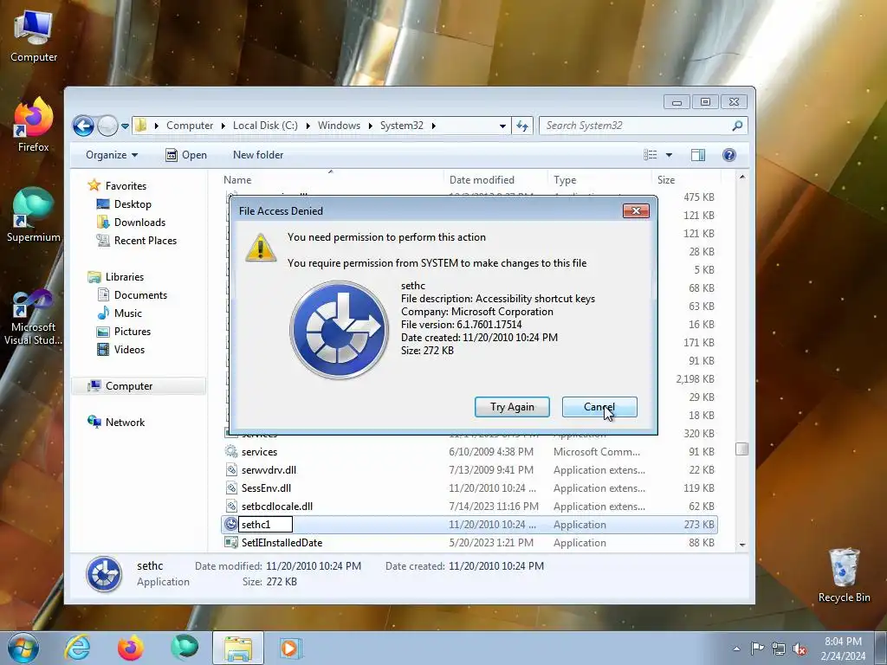The width and height of the screenshot is (887, 665).
Task: Click the search magnifier icon
Action: click(x=737, y=126)
